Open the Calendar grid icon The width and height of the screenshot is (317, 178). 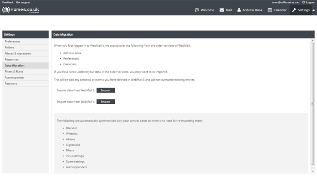tap(270, 10)
